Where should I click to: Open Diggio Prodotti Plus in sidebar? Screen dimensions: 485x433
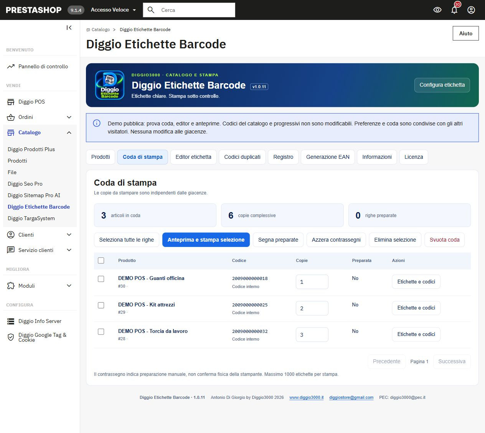(x=31, y=149)
